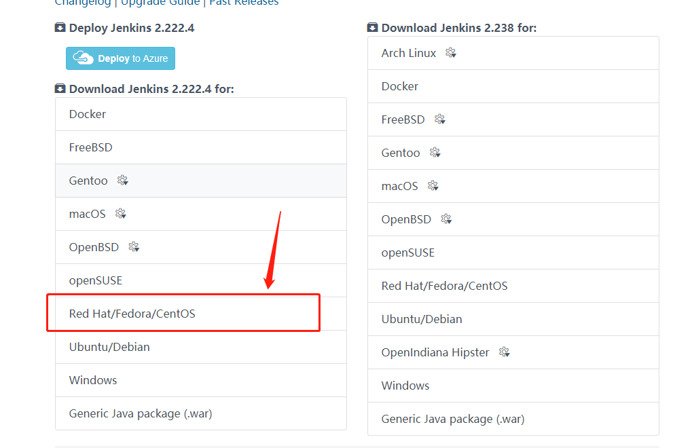Choose Red Hat/Fedora/CentOS for Jenkins 2.238
Screen dimensions: 675x448
click(x=513, y=286)
